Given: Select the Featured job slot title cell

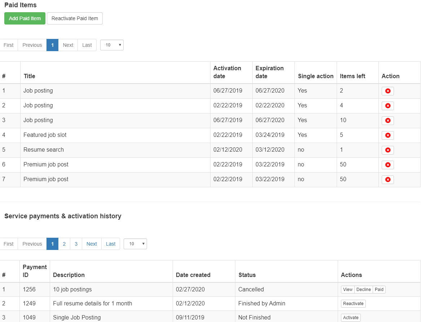Looking at the screenshot, I should coord(115,135).
